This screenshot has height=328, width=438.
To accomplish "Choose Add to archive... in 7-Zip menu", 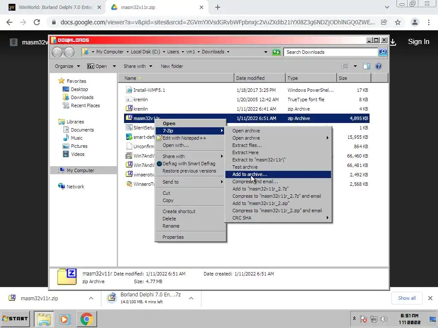I will point(278,174).
